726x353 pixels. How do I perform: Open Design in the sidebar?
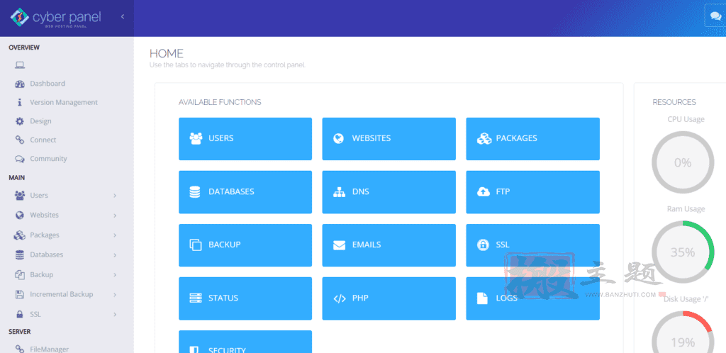[40, 121]
